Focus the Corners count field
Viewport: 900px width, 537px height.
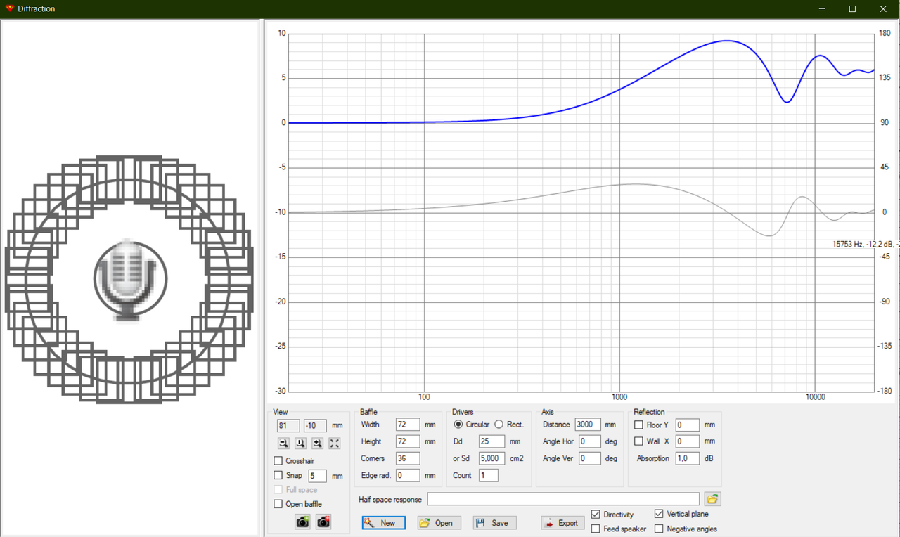(408, 458)
